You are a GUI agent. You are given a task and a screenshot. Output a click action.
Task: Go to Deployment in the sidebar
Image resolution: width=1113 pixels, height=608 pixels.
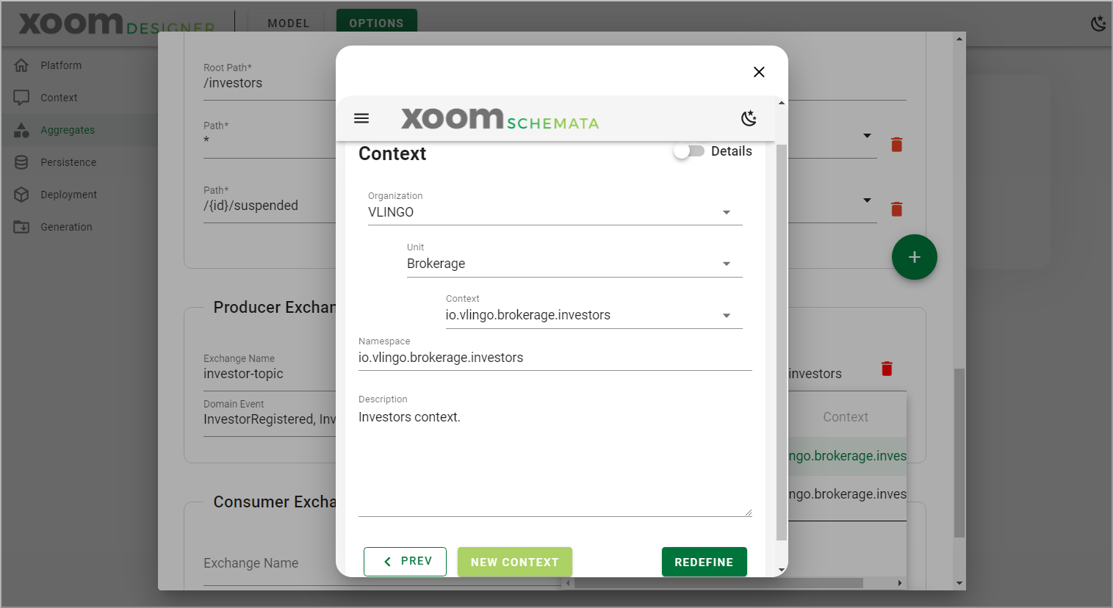tap(68, 195)
